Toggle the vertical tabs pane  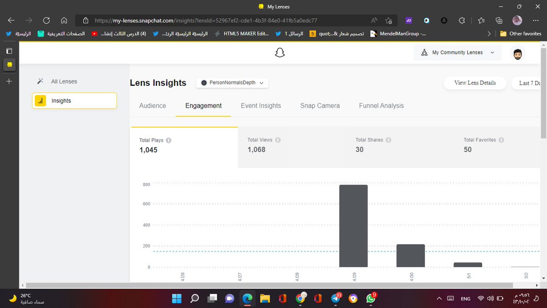tap(9, 51)
